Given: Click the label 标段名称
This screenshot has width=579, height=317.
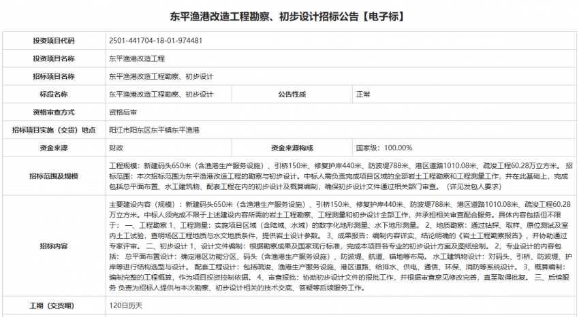Looking at the screenshot, I should (54, 95).
